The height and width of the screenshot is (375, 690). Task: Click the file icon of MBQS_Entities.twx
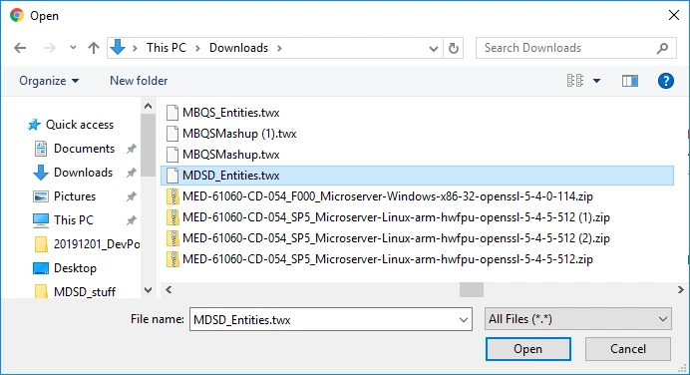(172, 113)
